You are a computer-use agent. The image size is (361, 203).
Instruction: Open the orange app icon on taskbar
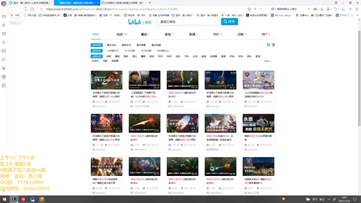(42, 199)
